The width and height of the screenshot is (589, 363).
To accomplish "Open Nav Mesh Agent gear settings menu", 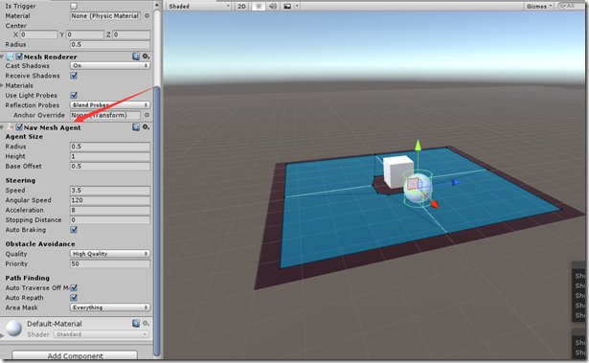I will pos(146,127).
